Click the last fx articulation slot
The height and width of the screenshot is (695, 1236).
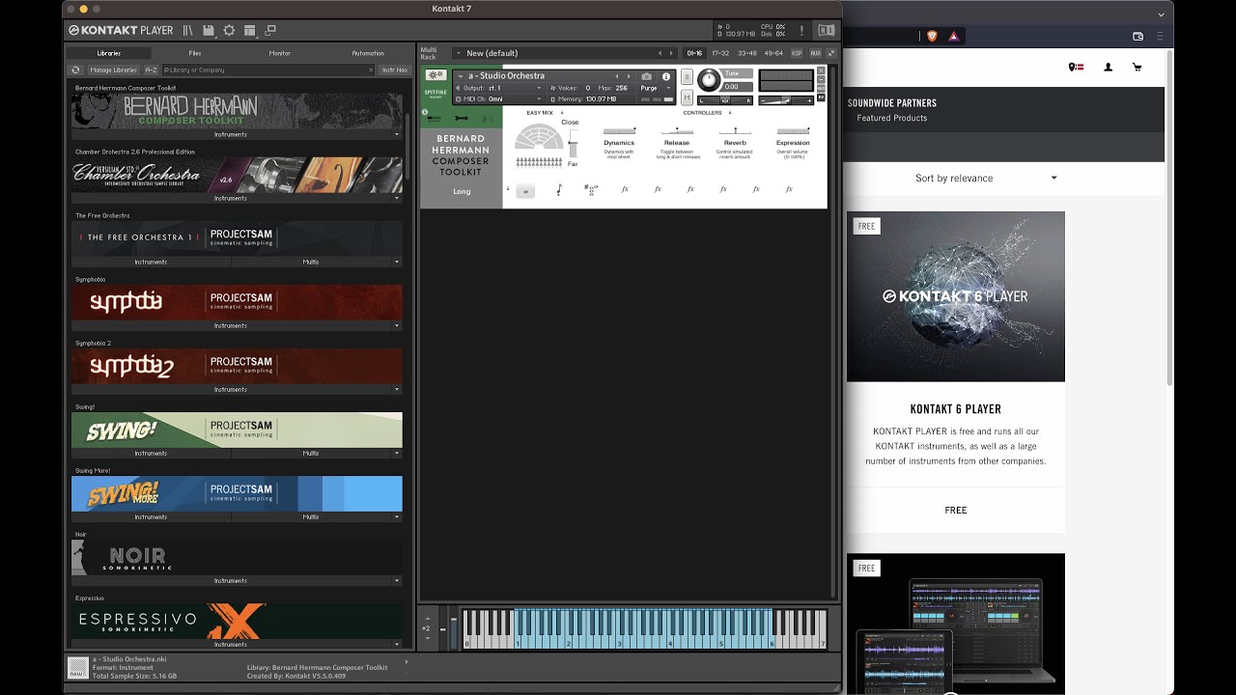pyautogui.click(x=789, y=189)
